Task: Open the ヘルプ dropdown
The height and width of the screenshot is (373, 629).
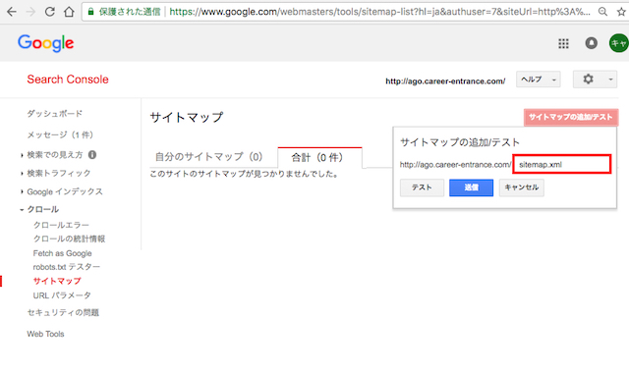Action: (538, 80)
